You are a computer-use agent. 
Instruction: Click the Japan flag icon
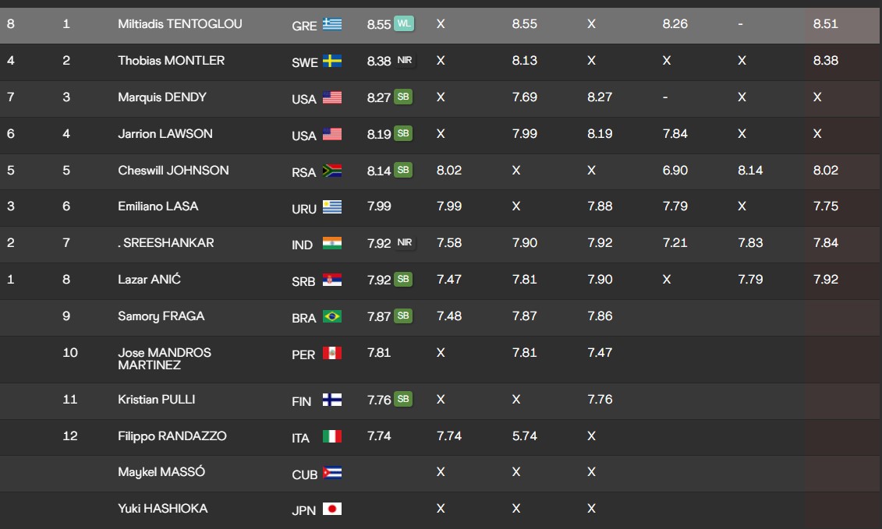[332, 509]
